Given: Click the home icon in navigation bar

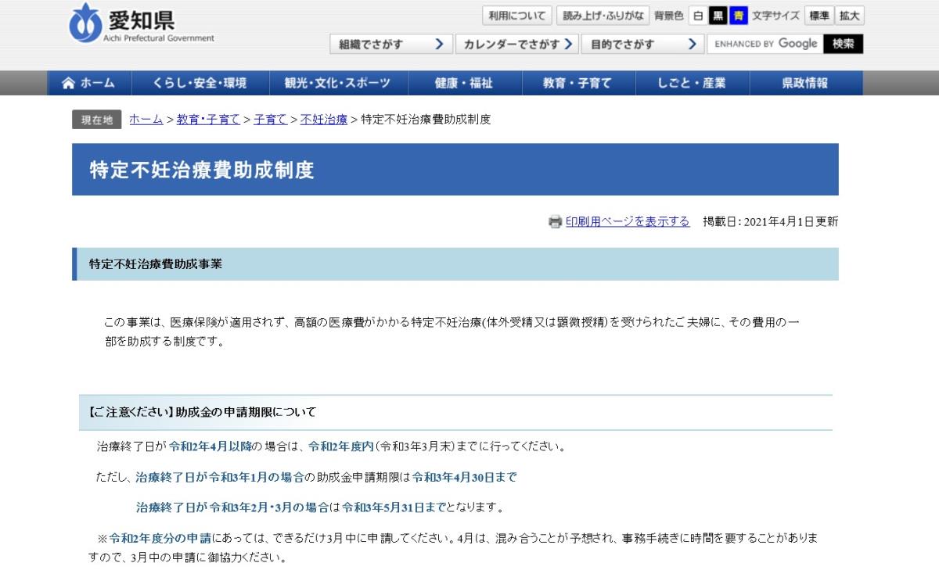Looking at the screenshot, I should 69,83.
